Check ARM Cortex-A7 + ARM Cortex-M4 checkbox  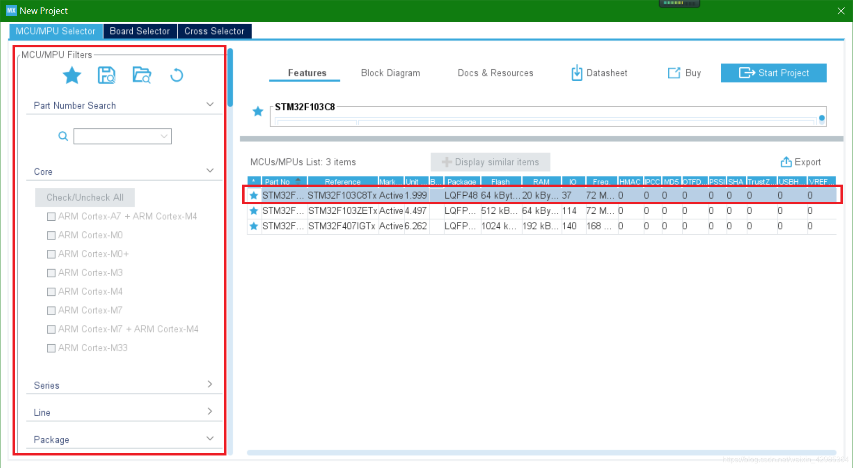52,217
